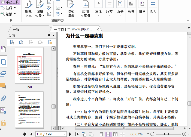Viewport: 191px width, 137px height.
Task: Switch to two-page facing view
Action: tap(115, 134)
